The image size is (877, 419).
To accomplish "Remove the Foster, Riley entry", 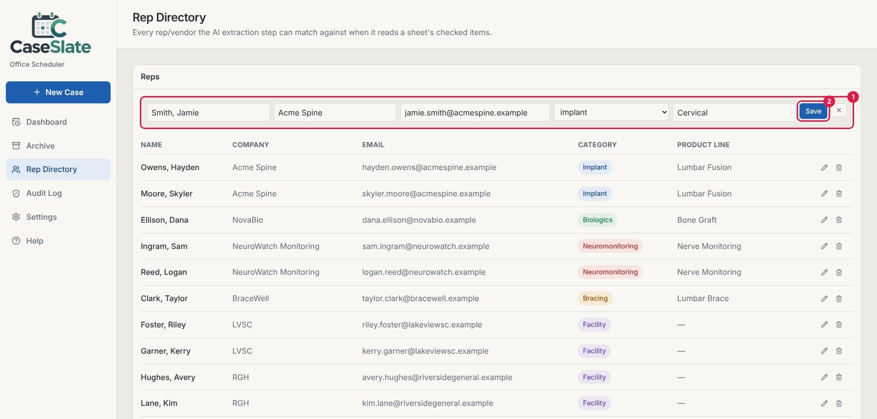I will (839, 324).
